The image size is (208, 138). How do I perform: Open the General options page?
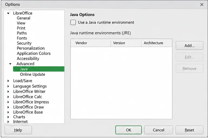[x=24, y=18]
